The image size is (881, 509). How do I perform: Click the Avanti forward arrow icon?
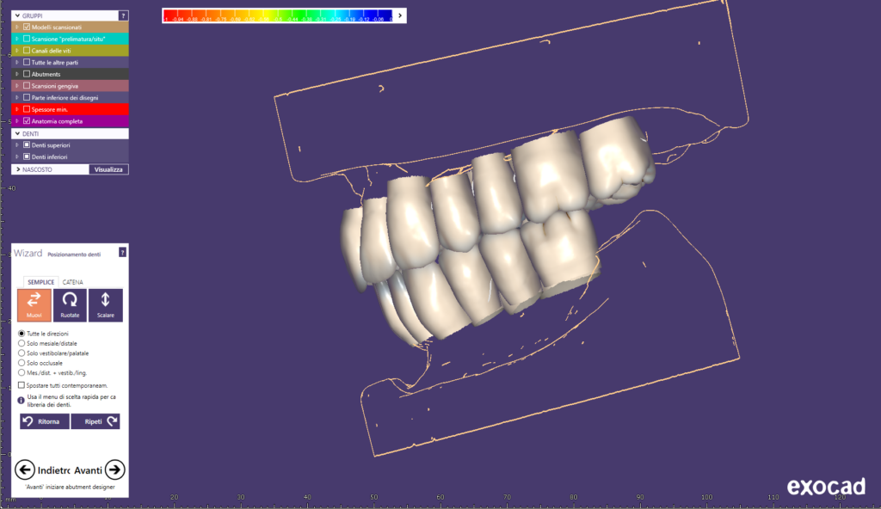pos(115,469)
